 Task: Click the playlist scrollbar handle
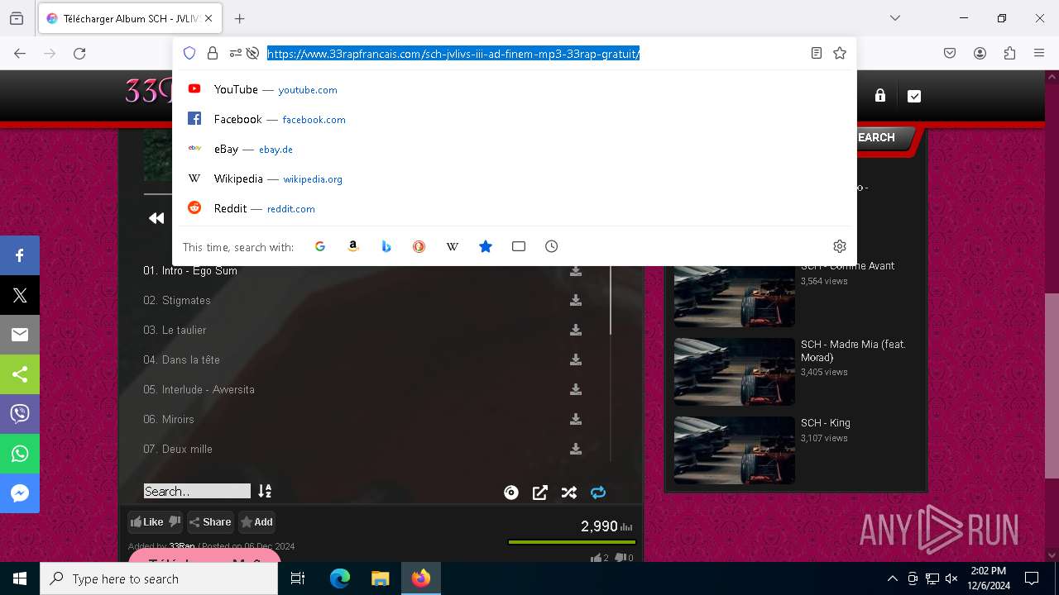click(611, 299)
